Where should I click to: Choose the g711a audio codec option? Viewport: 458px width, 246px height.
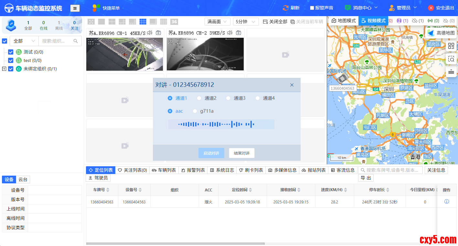195,111
